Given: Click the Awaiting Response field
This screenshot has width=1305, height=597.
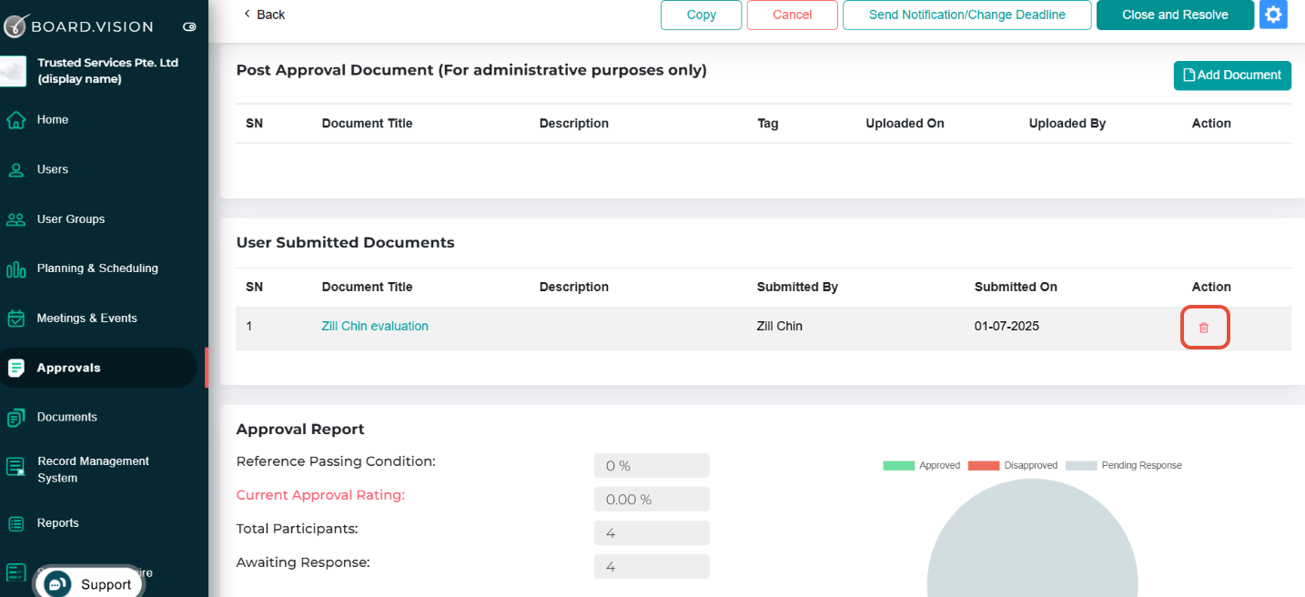Looking at the screenshot, I should coord(652,566).
